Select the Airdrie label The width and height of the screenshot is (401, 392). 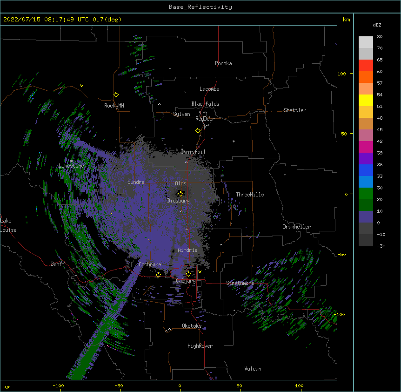pos(187,250)
